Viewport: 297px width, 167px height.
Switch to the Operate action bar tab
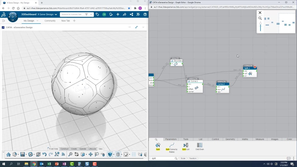click(x=83, y=149)
